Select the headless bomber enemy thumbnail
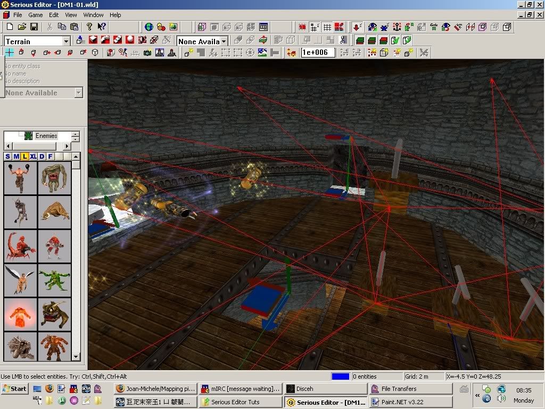The width and height of the screenshot is (545, 409). (x=20, y=178)
